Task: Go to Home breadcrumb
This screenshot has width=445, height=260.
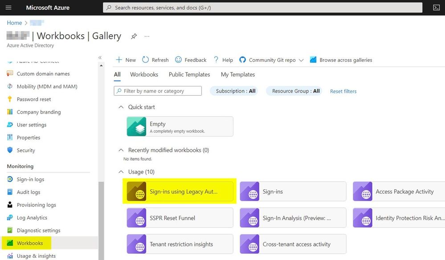Action: pos(14,23)
